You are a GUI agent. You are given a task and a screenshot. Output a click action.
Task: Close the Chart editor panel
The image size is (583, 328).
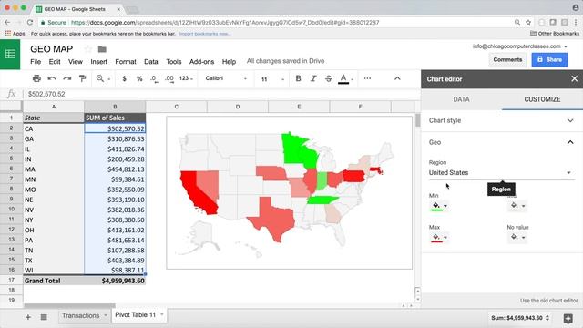[x=575, y=79]
